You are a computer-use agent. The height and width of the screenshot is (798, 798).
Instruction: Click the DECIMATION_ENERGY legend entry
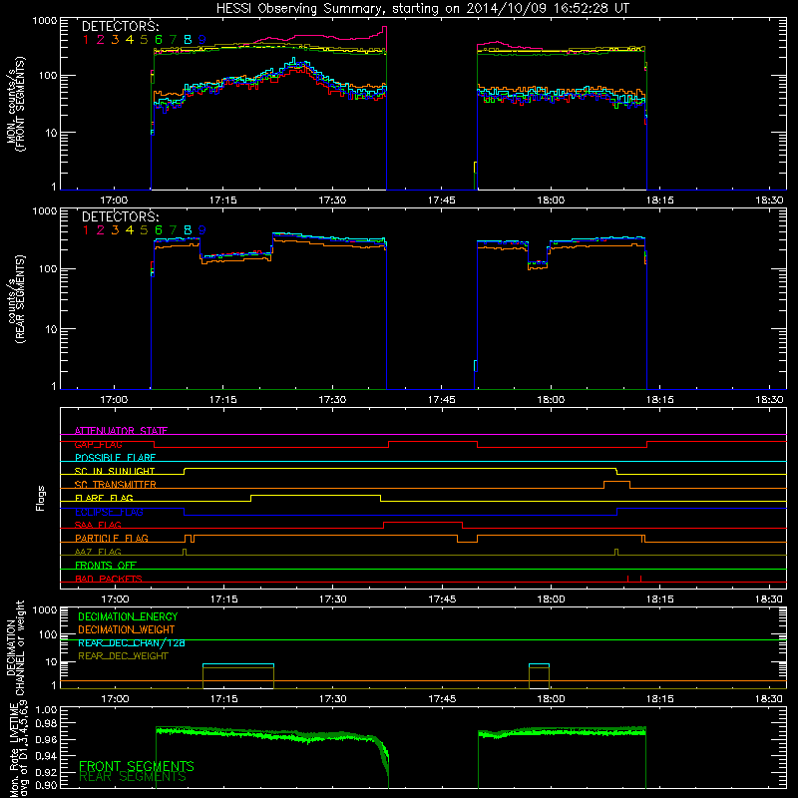click(x=128, y=616)
